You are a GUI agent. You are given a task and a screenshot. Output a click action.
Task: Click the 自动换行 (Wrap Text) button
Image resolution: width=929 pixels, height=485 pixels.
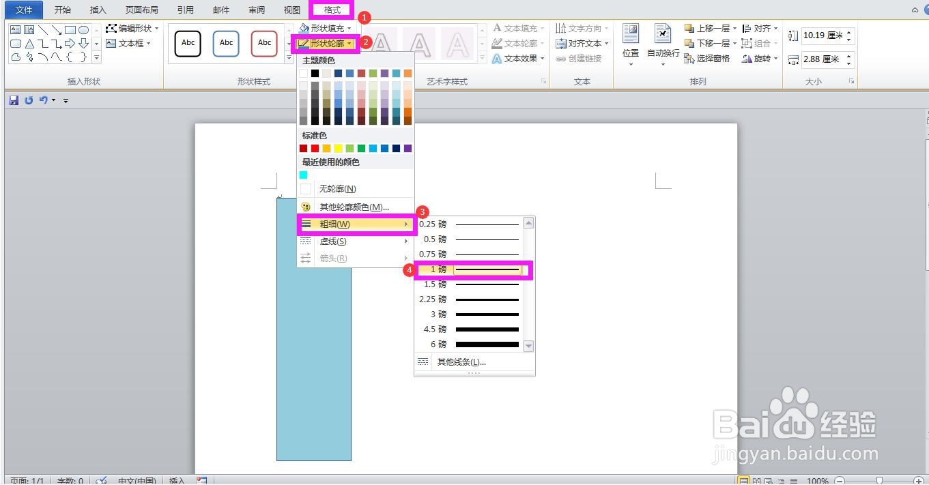pos(663,45)
